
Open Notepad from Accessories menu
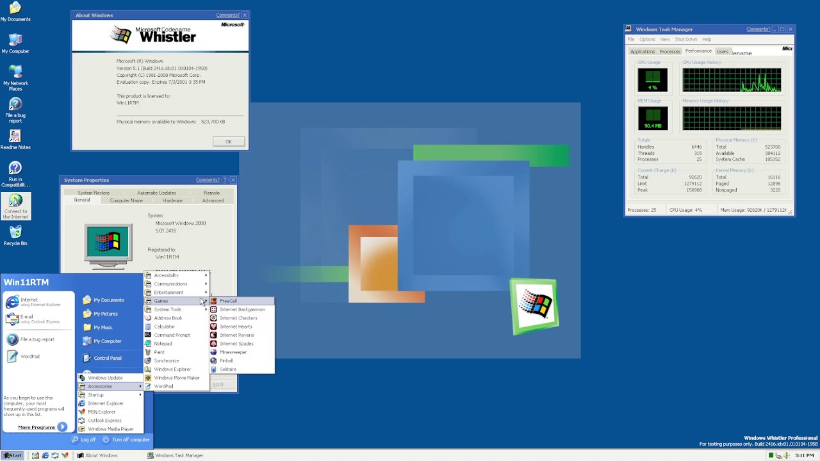click(x=176, y=344)
